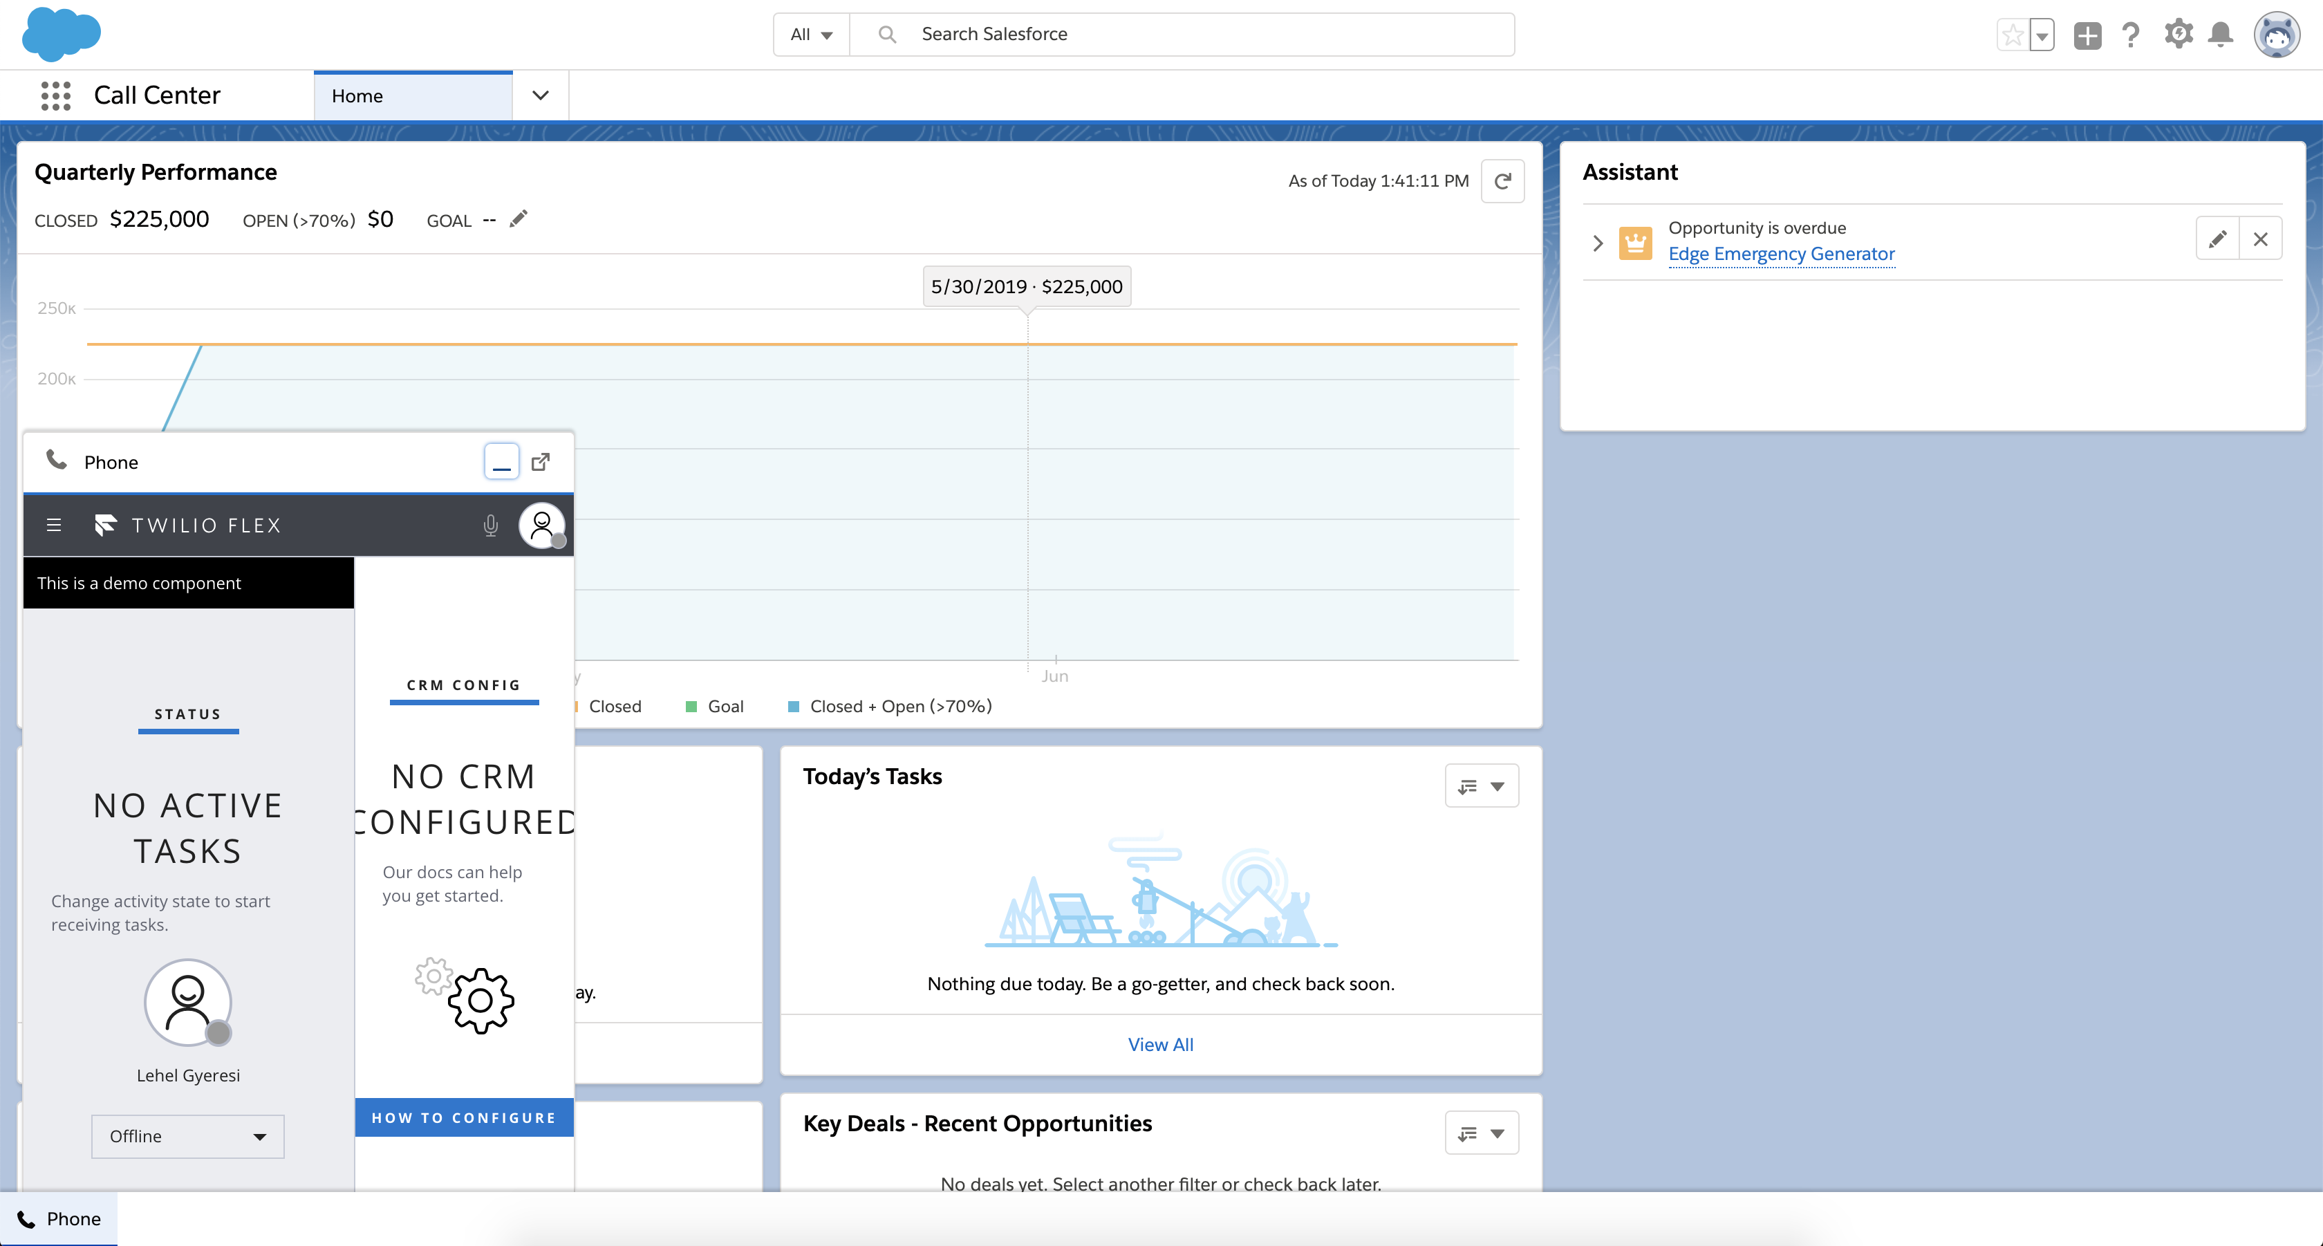Expand the Opportunity is overdue item
Screen dimensions: 2323x1246
(x=1598, y=243)
